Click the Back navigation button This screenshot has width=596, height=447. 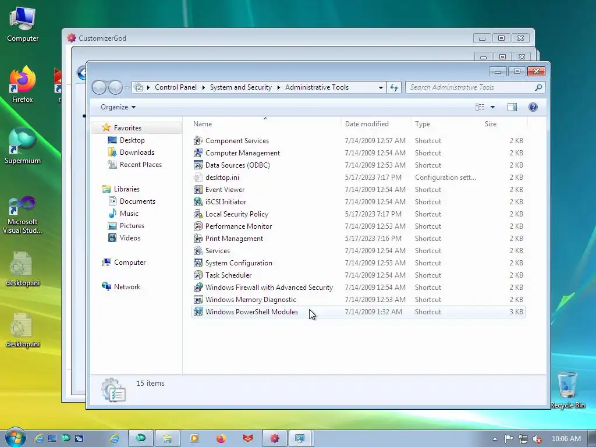tap(99, 87)
